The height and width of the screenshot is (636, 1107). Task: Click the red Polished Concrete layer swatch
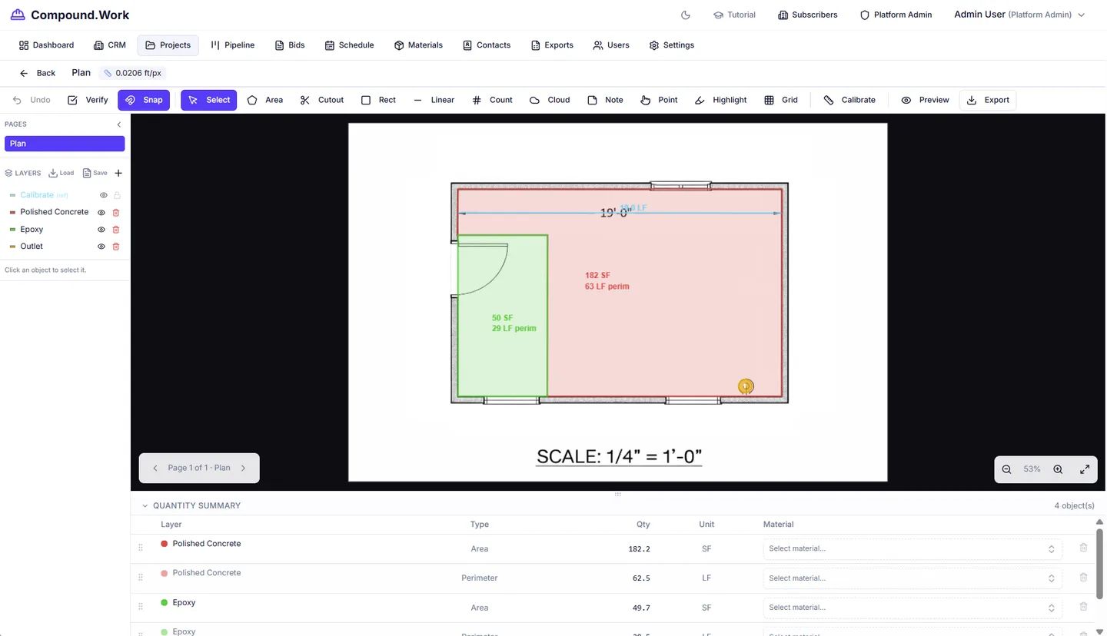[12, 213]
